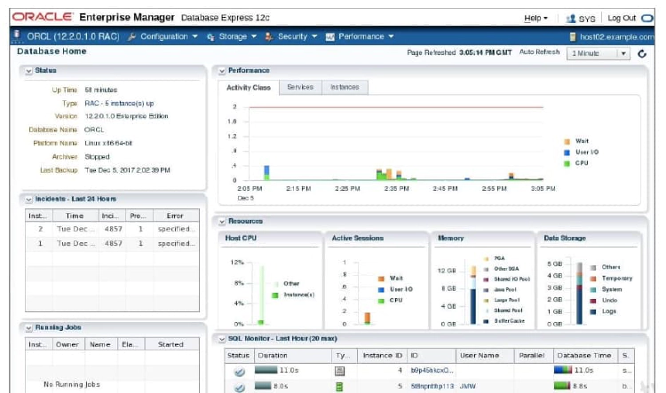Click the CPU legend swatch in Performance chart
Screen dimensions: 666x393
[567, 163]
